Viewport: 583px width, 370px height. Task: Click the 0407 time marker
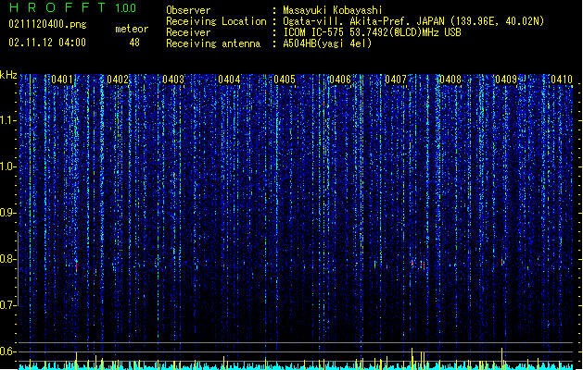(x=396, y=80)
